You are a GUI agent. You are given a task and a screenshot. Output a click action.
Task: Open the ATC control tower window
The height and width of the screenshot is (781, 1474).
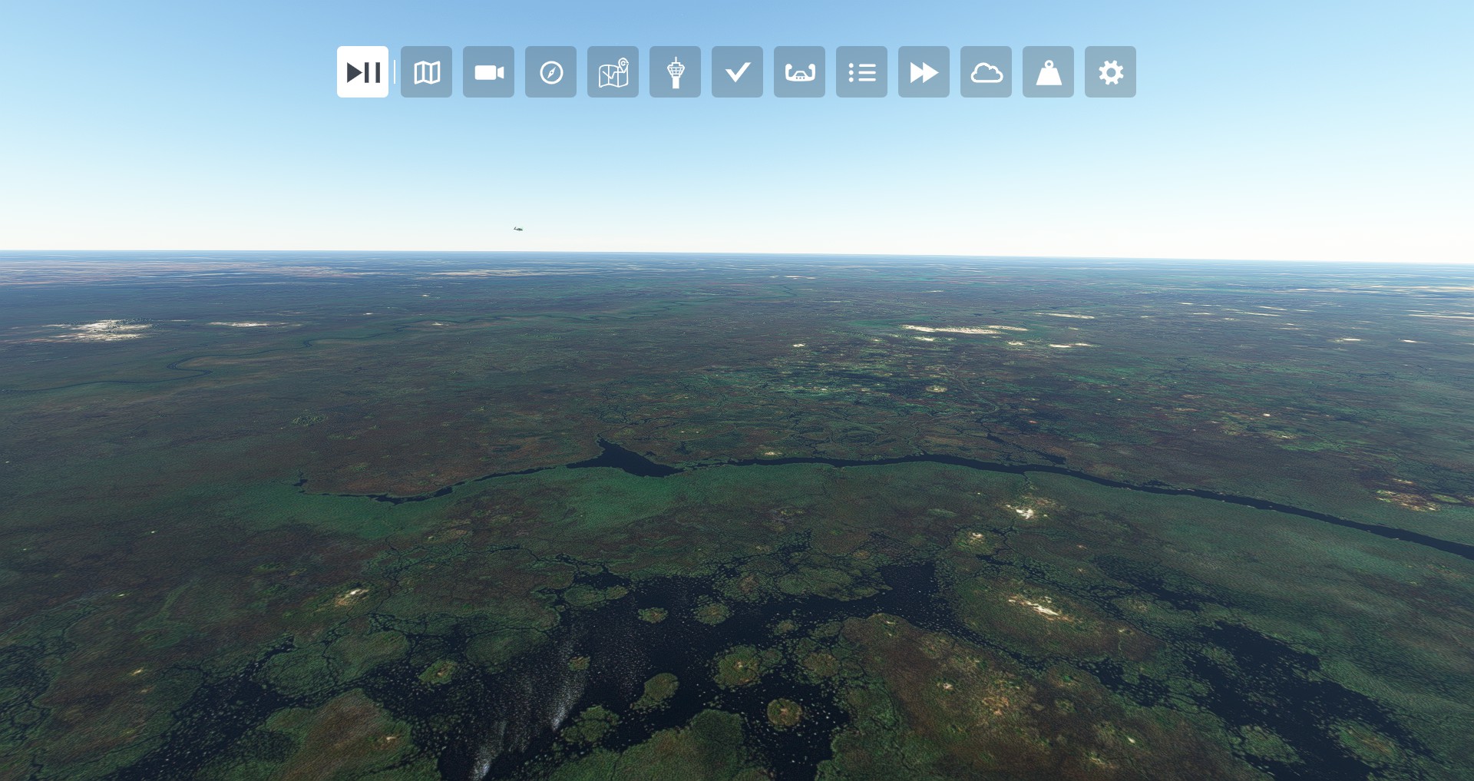675,72
